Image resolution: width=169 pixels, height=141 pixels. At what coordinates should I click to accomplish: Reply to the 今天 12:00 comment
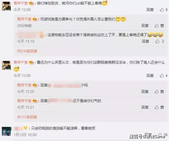coord(150,10)
